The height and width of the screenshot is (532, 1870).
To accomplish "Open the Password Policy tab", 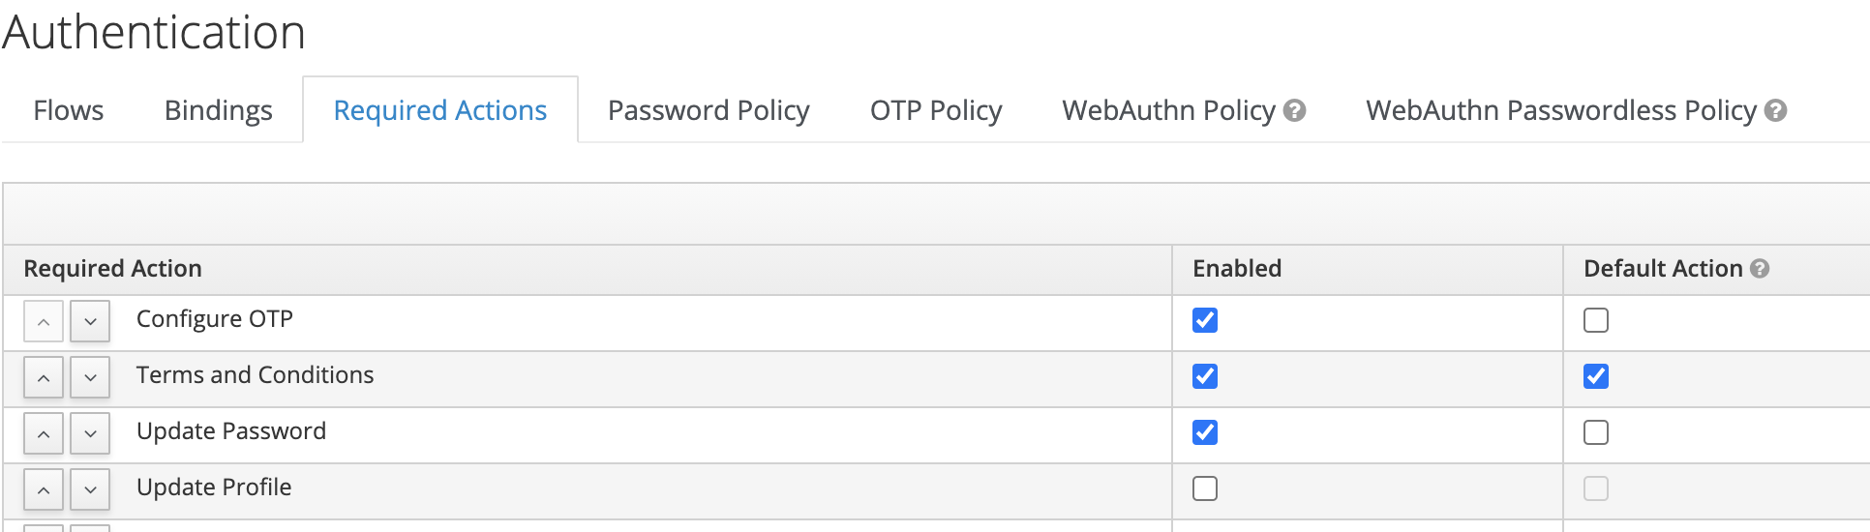I will (709, 110).
